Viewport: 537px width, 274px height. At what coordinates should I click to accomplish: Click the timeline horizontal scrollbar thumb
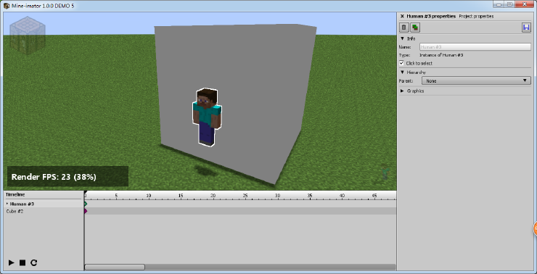115,267
